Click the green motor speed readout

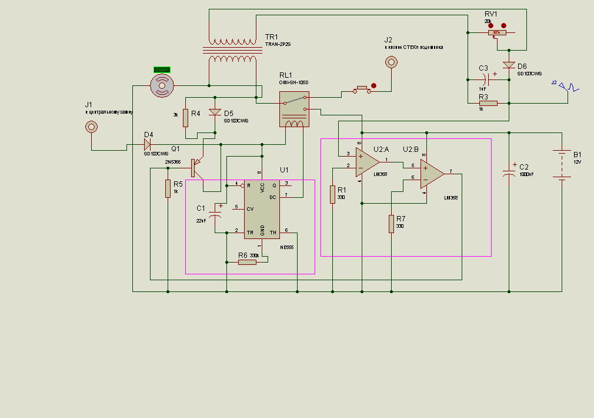pos(162,69)
